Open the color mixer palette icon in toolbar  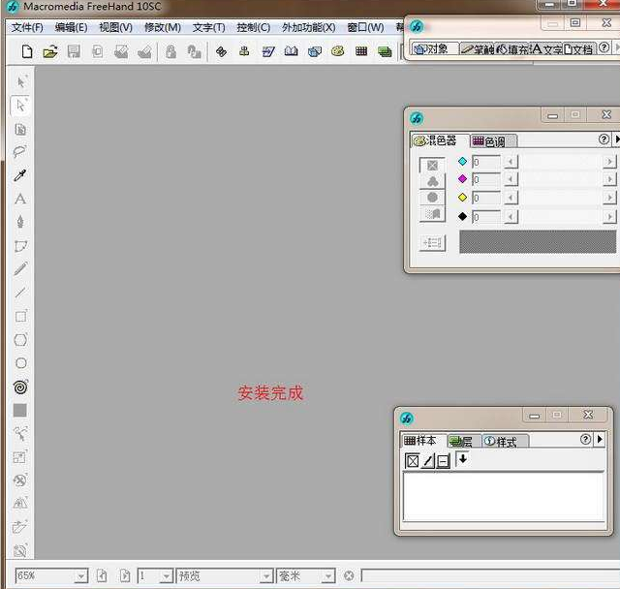[338, 51]
